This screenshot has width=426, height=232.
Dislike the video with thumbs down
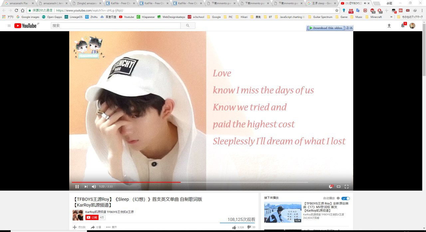[x=249, y=227]
